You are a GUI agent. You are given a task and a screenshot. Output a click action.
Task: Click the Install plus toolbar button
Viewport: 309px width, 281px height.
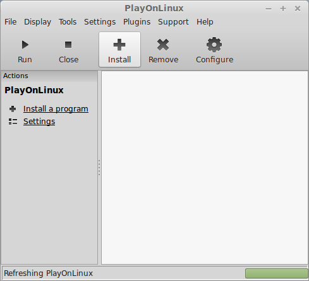[119, 50]
